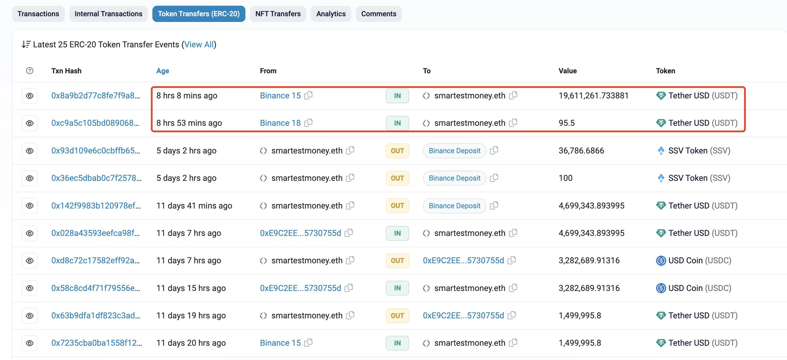Screen dimensions: 787x360
Task: Open txn hash 0x93d109e6c0cbffb65...
Action: pyautogui.click(x=96, y=151)
